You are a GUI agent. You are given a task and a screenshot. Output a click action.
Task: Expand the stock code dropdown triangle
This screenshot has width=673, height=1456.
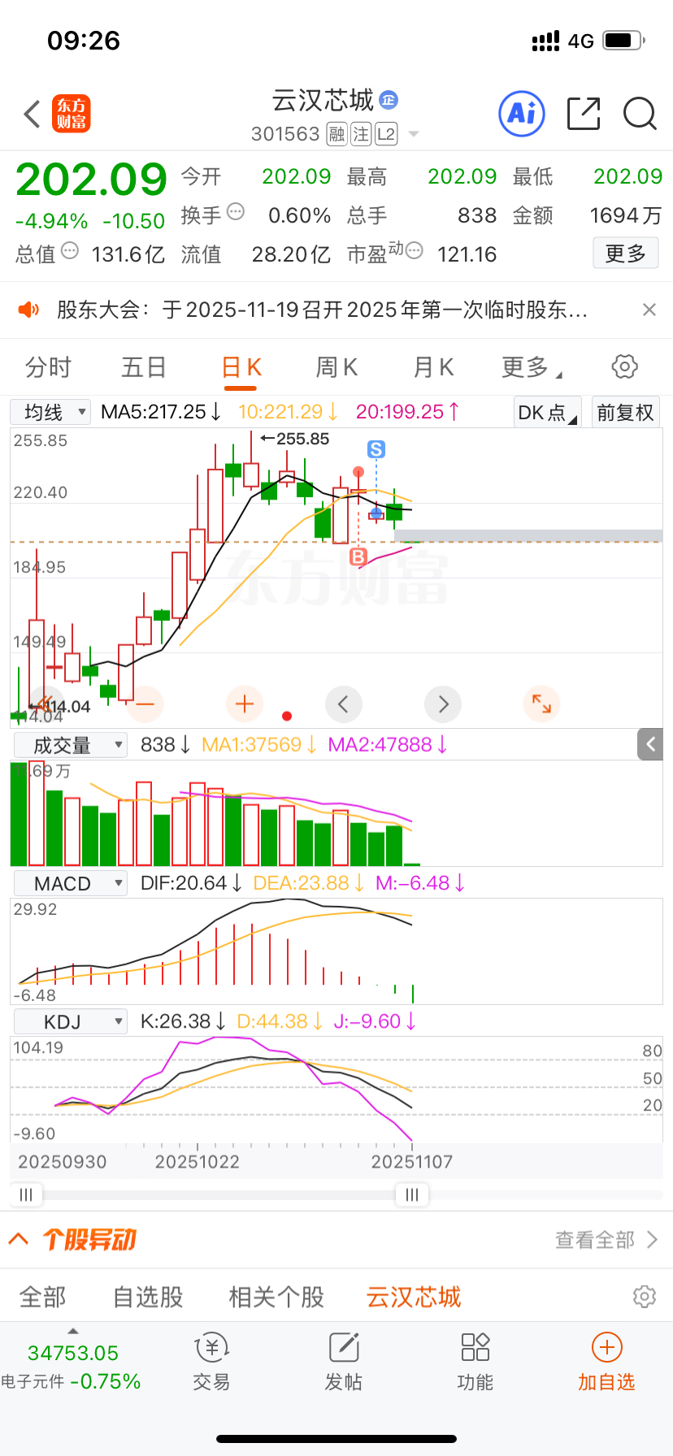[x=414, y=134]
